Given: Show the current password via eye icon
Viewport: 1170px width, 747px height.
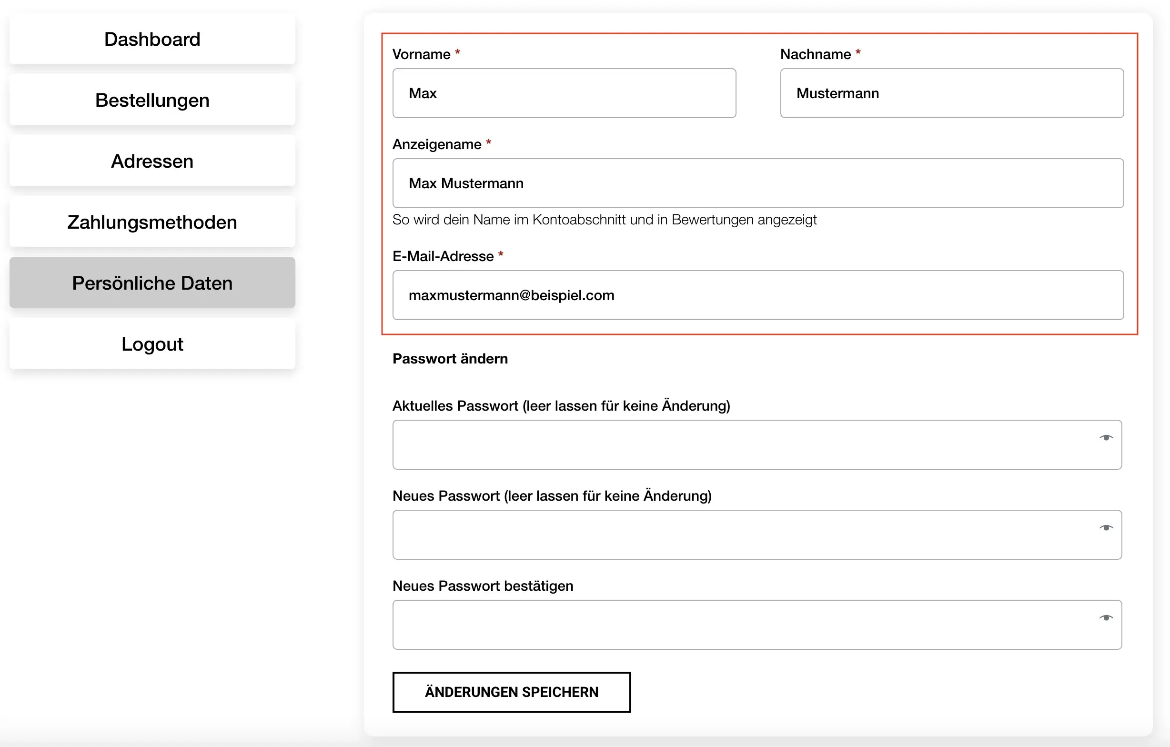Looking at the screenshot, I should coord(1106,438).
